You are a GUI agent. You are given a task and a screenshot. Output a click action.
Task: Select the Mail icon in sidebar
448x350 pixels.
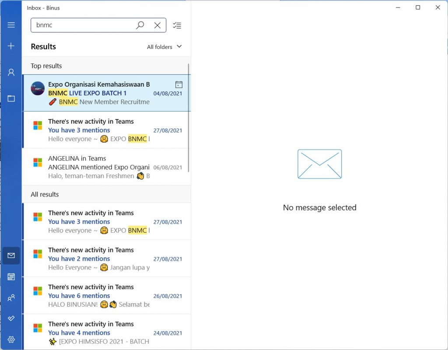click(x=11, y=255)
